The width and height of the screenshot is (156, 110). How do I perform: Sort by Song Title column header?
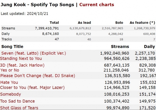point(12,47)
